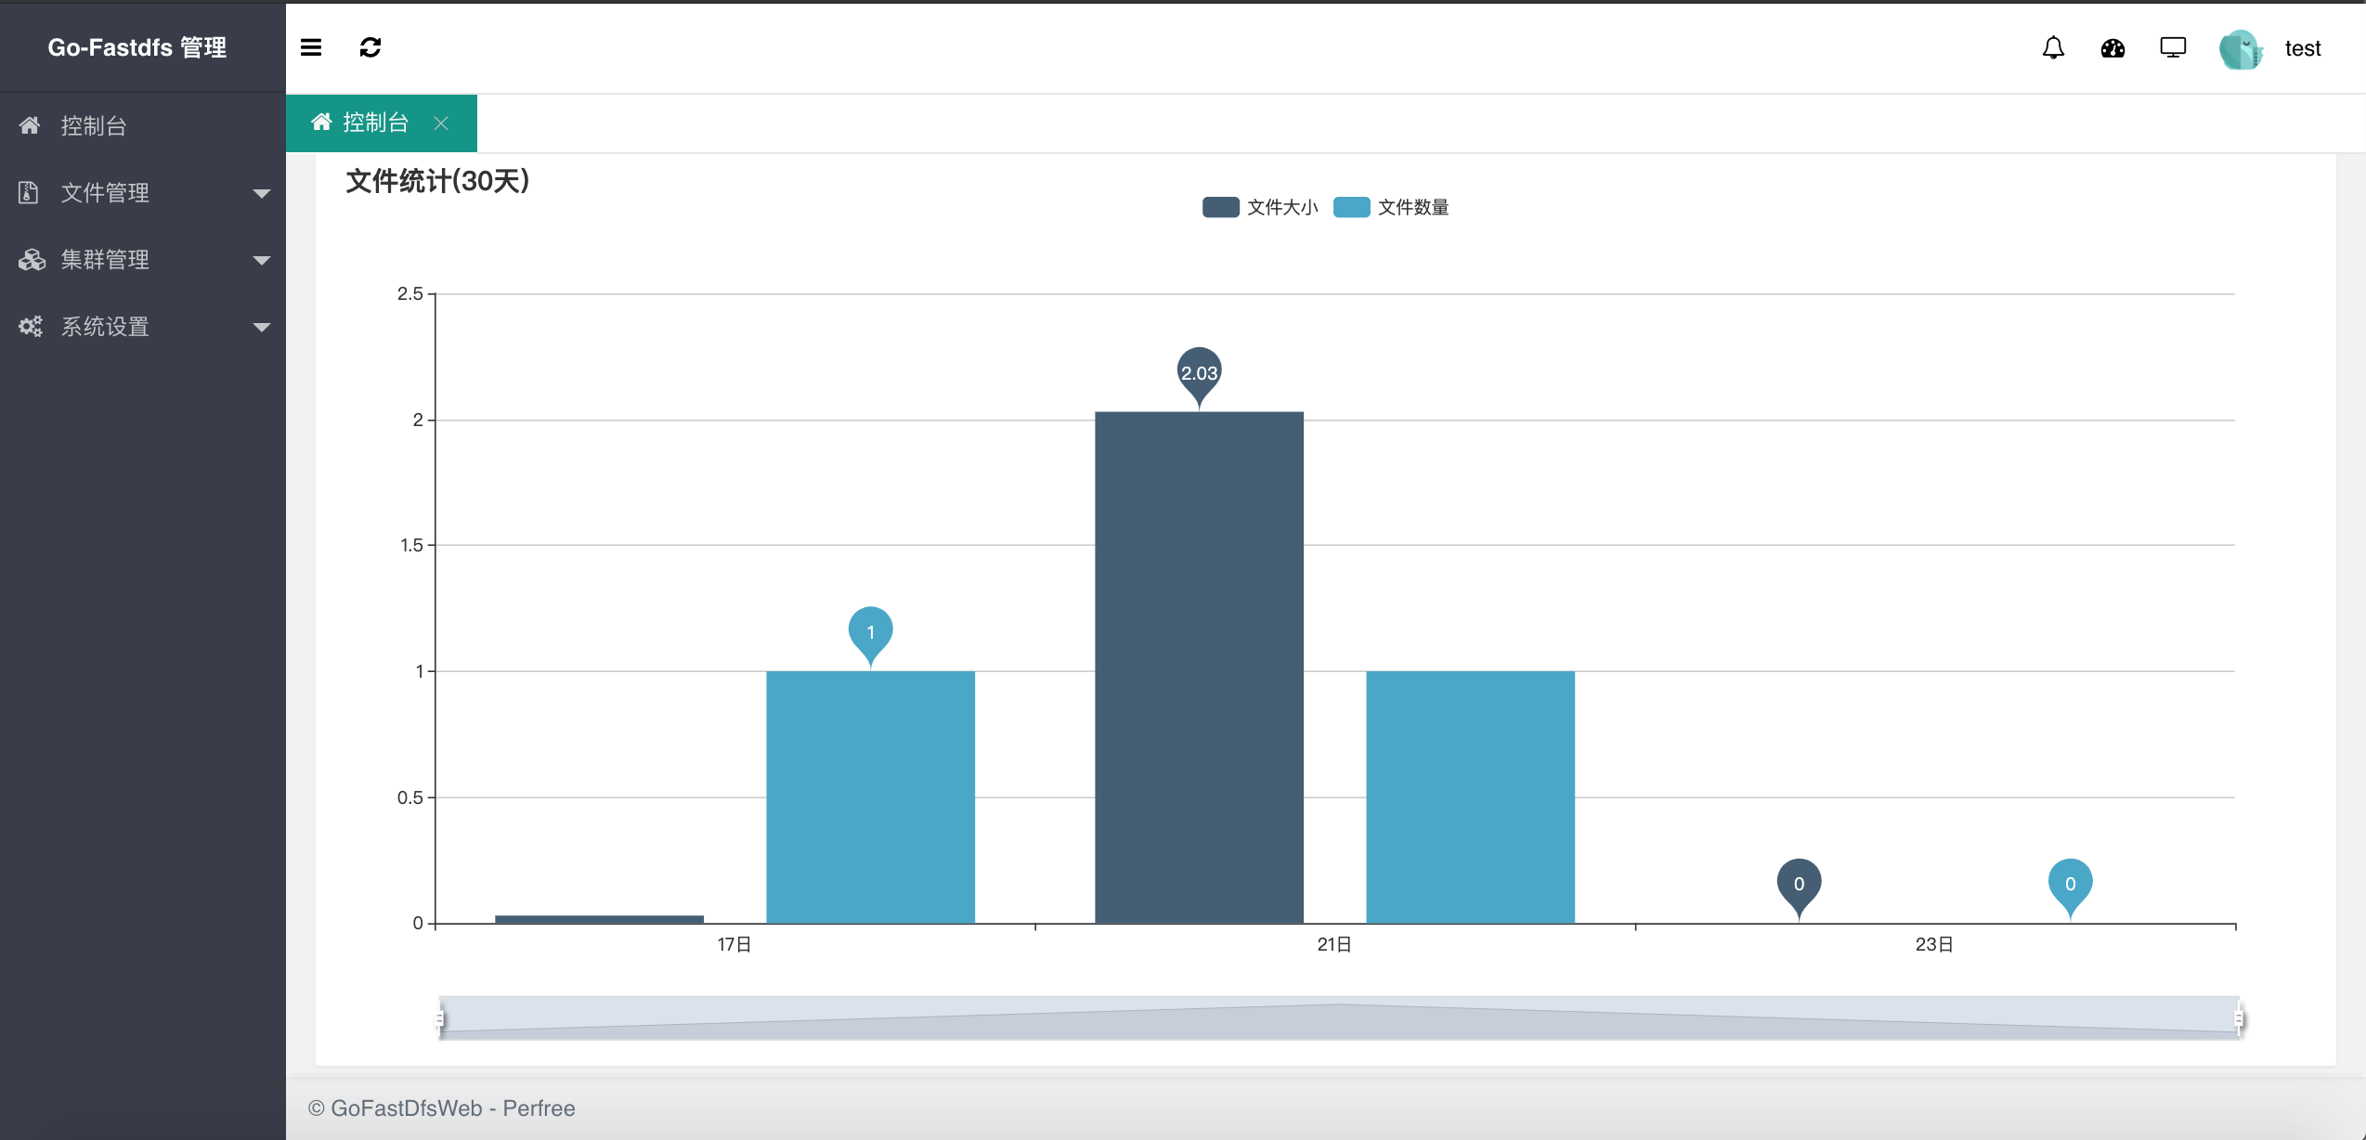Select the 控制台 tab
Viewport: 2366px width, 1140px height.
[375, 123]
